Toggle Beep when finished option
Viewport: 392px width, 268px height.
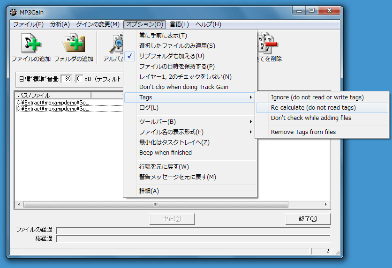click(x=190, y=152)
